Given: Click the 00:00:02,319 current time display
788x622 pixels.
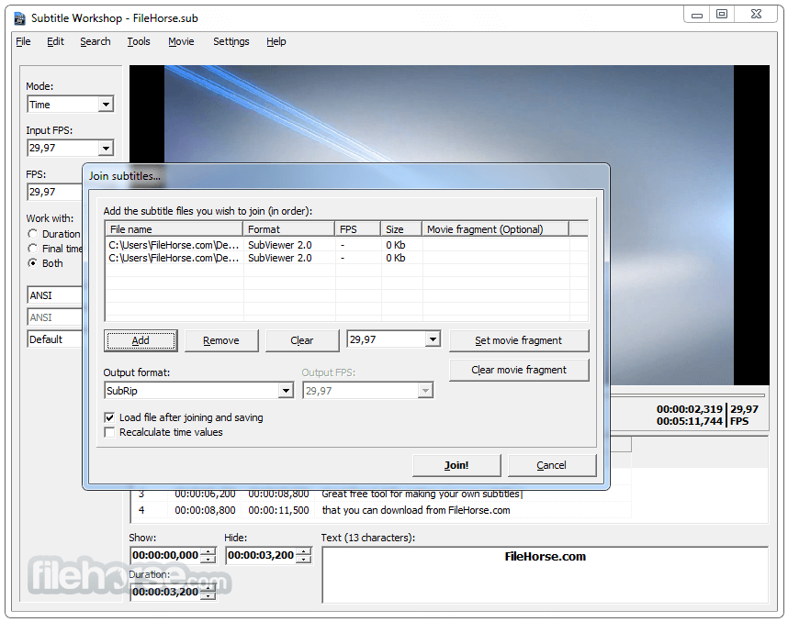Looking at the screenshot, I should click(689, 409).
